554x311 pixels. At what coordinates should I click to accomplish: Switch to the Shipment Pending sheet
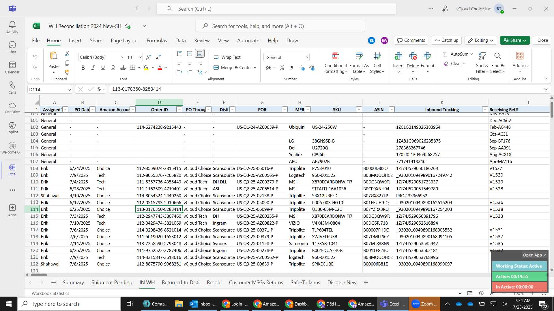click(112, 282)
